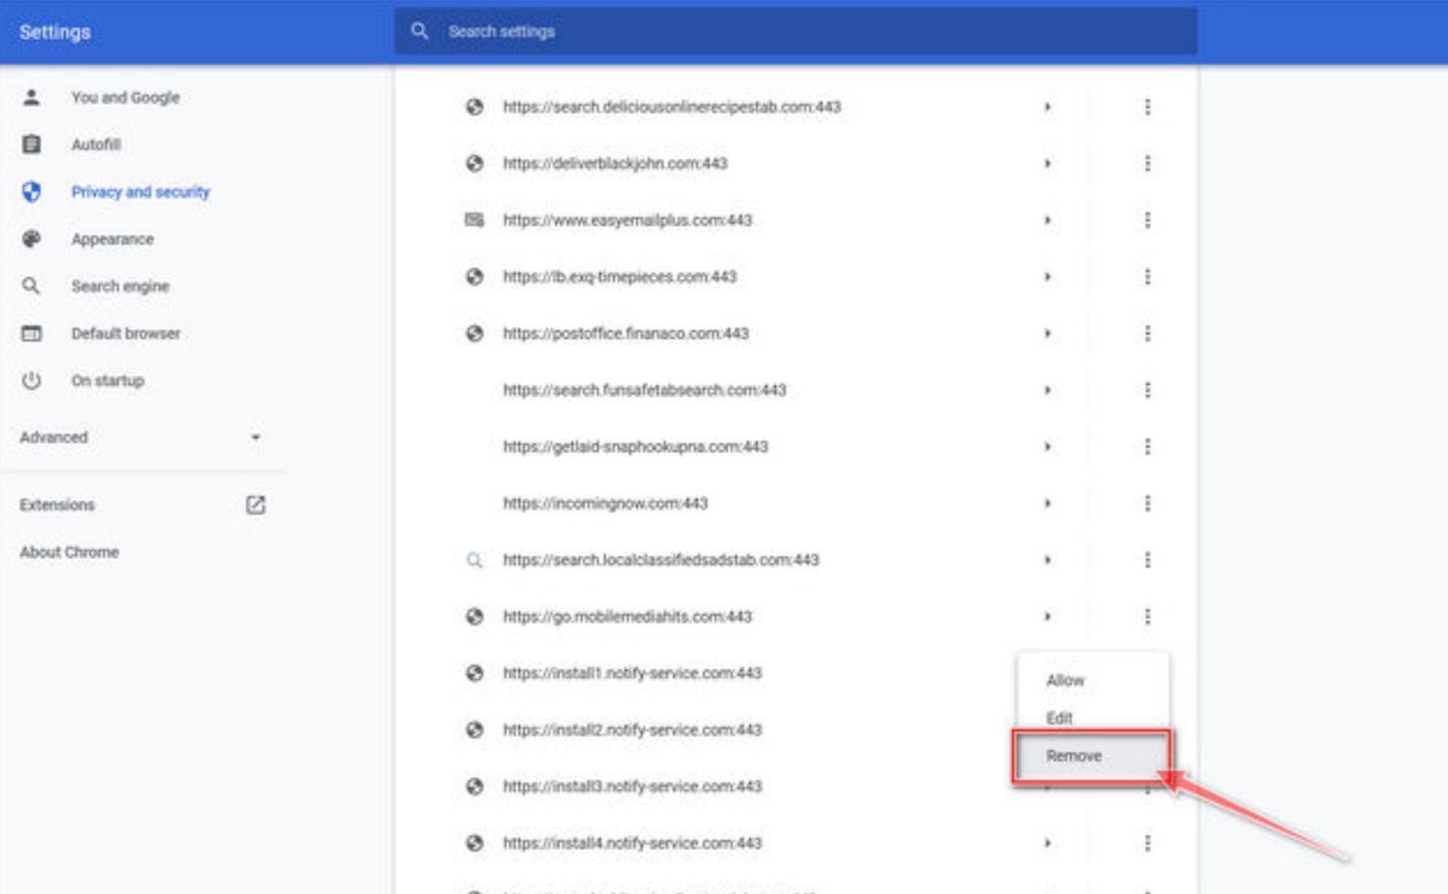Click the globe icon for install2.notify-service.com
Screen dimensions: 1448x894
point(474,730)
